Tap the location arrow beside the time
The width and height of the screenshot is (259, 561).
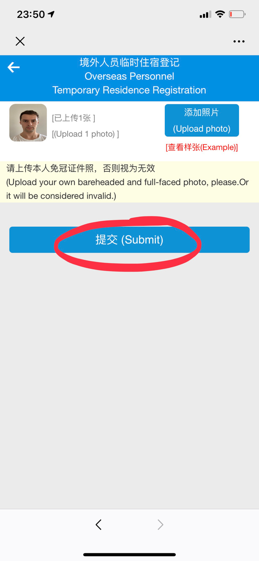pos(51,14)
